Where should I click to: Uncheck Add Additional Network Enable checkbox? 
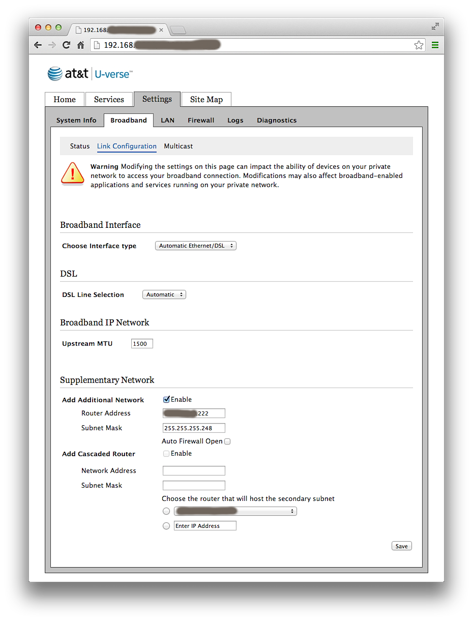[x=166, y=399]
